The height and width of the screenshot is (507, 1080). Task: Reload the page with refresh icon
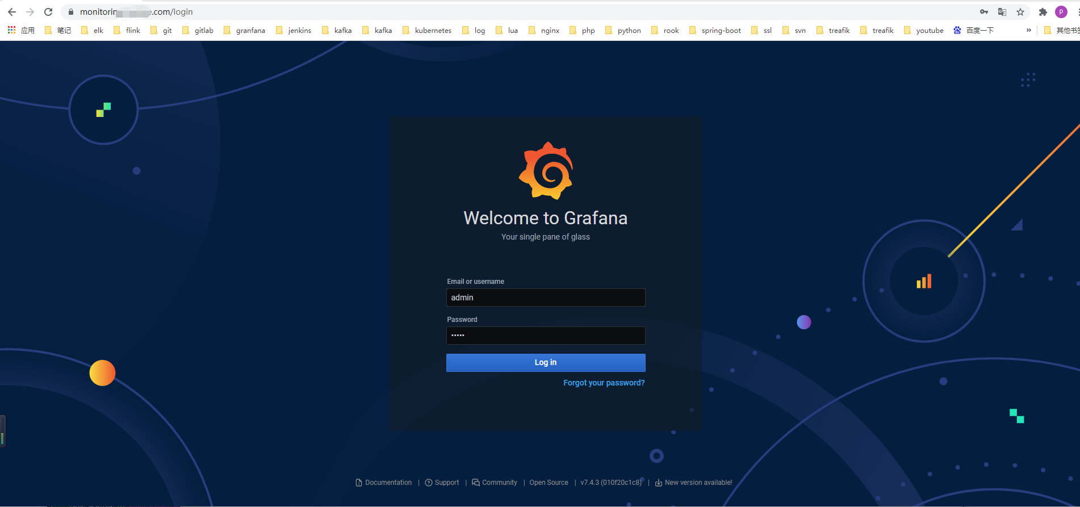coord(48,12)
